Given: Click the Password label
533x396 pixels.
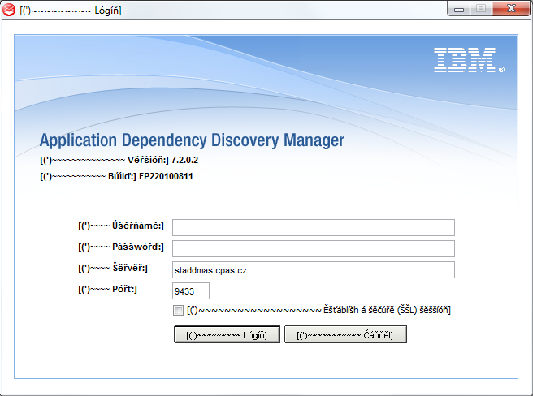Looking at the screenshot, I should pyautogui.click(x=121, y=247).
